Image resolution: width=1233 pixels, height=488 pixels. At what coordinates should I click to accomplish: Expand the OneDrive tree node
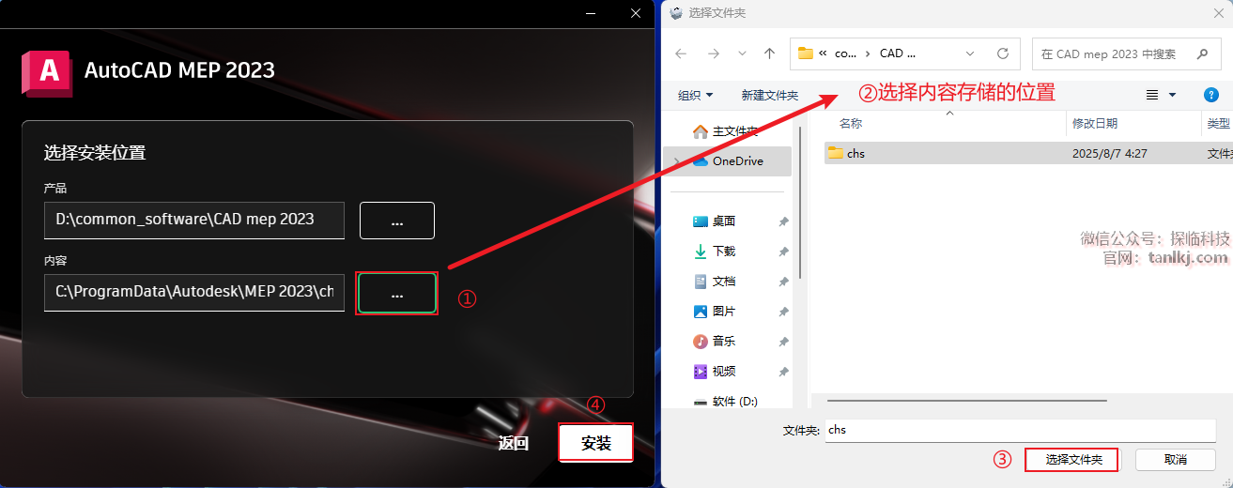tap(677, 161)
